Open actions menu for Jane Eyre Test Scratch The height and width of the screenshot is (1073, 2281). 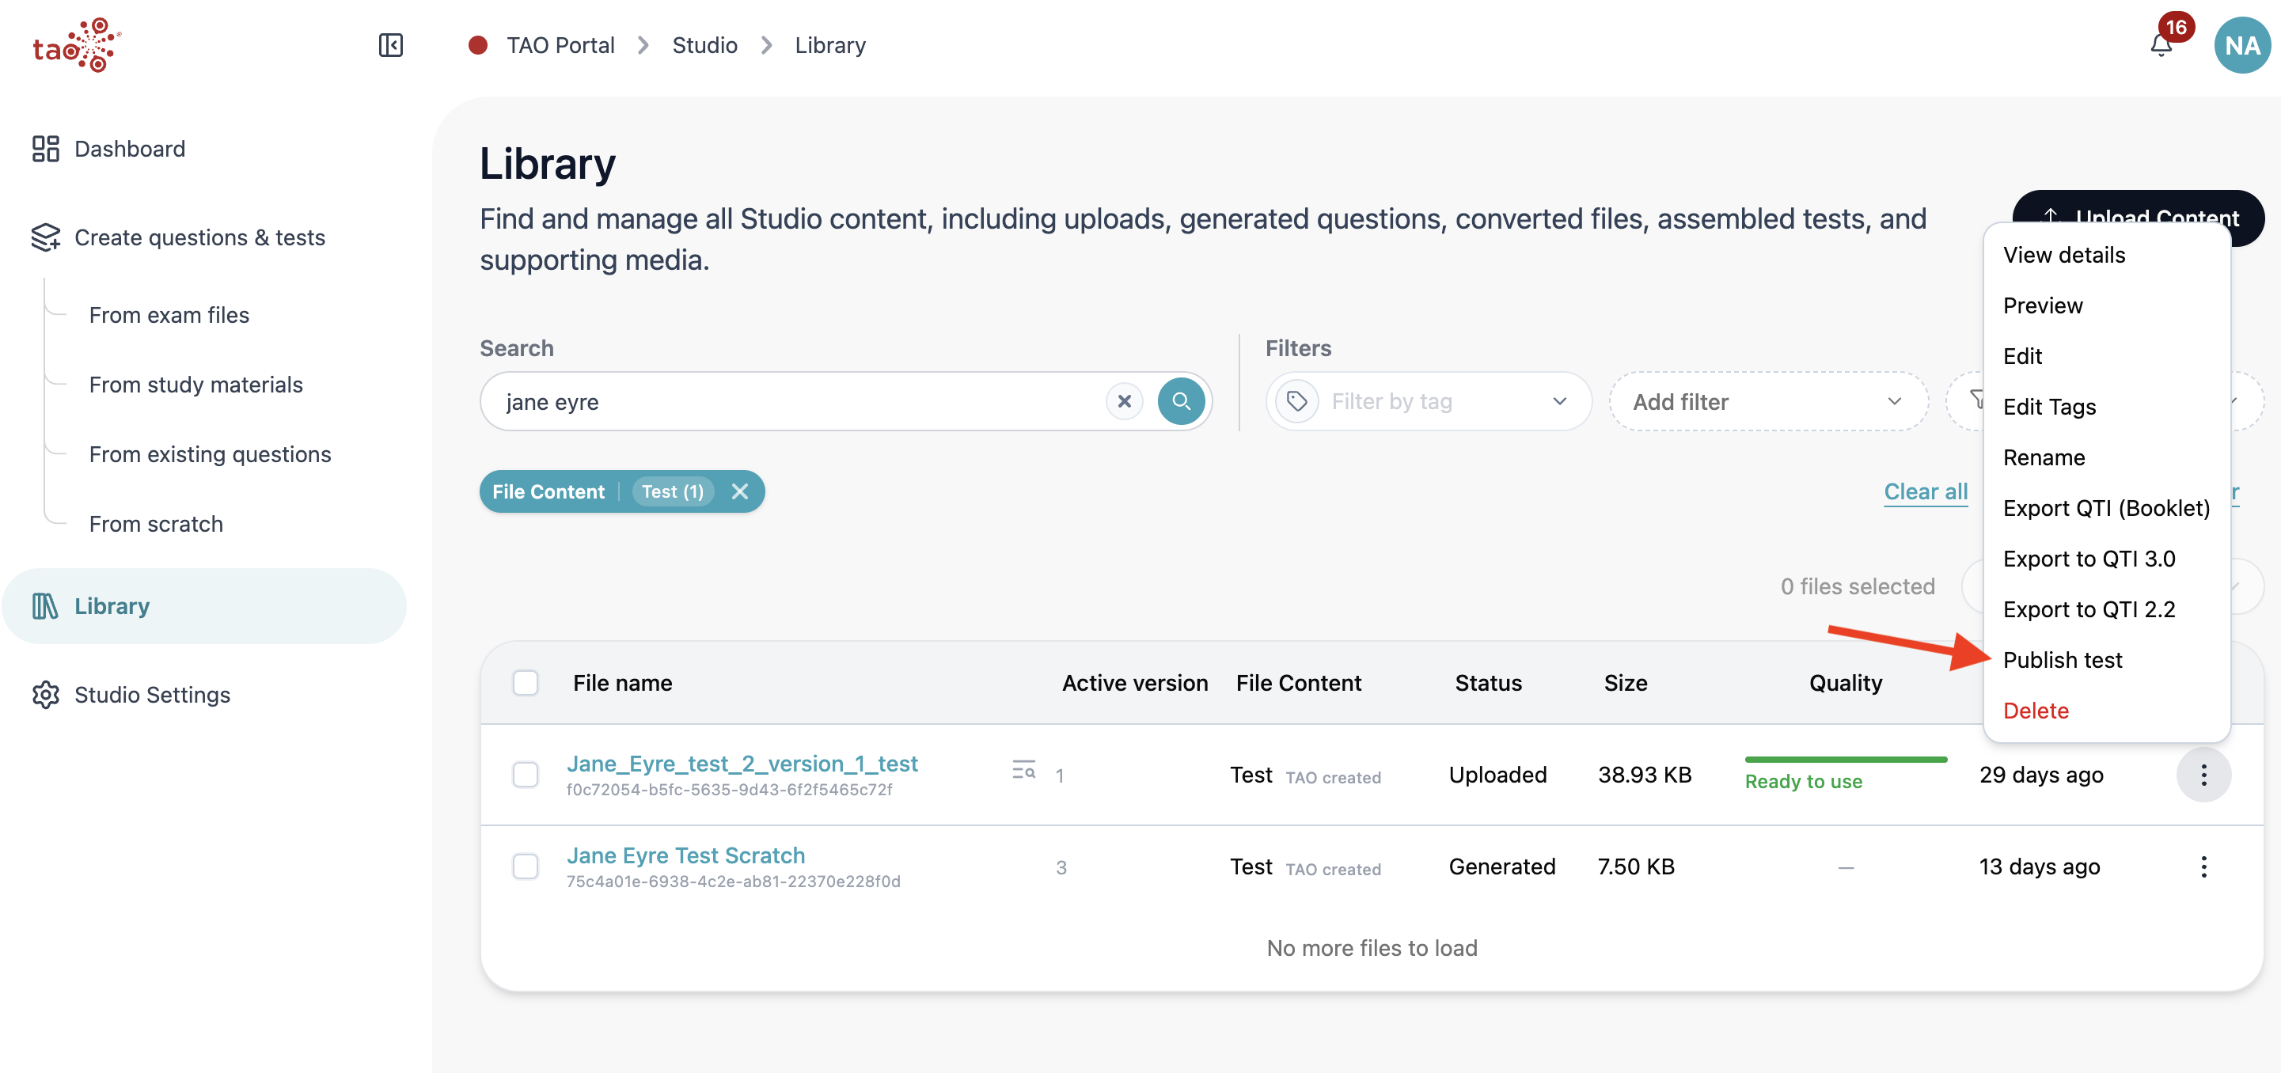(2203, 866)
